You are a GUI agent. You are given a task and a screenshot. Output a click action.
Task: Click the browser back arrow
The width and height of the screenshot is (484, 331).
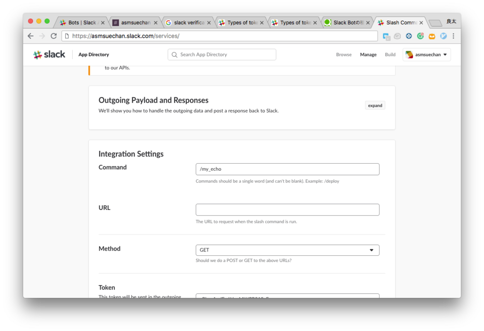(x=31, y=36)
